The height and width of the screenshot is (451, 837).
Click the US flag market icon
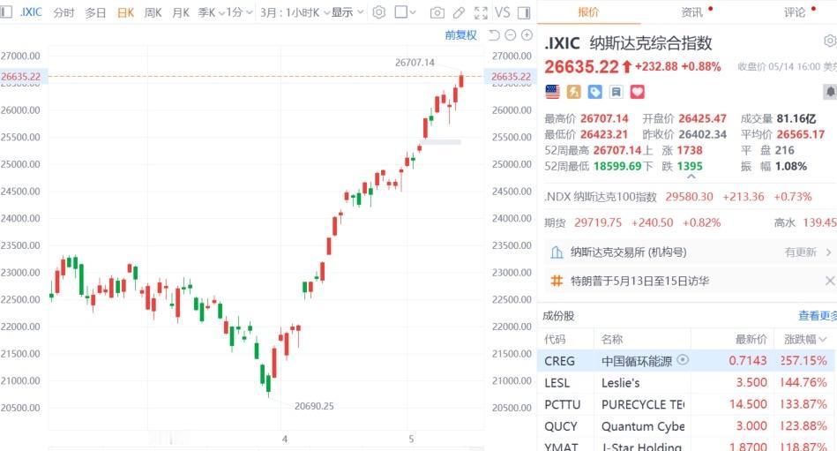tap(552, 92)
